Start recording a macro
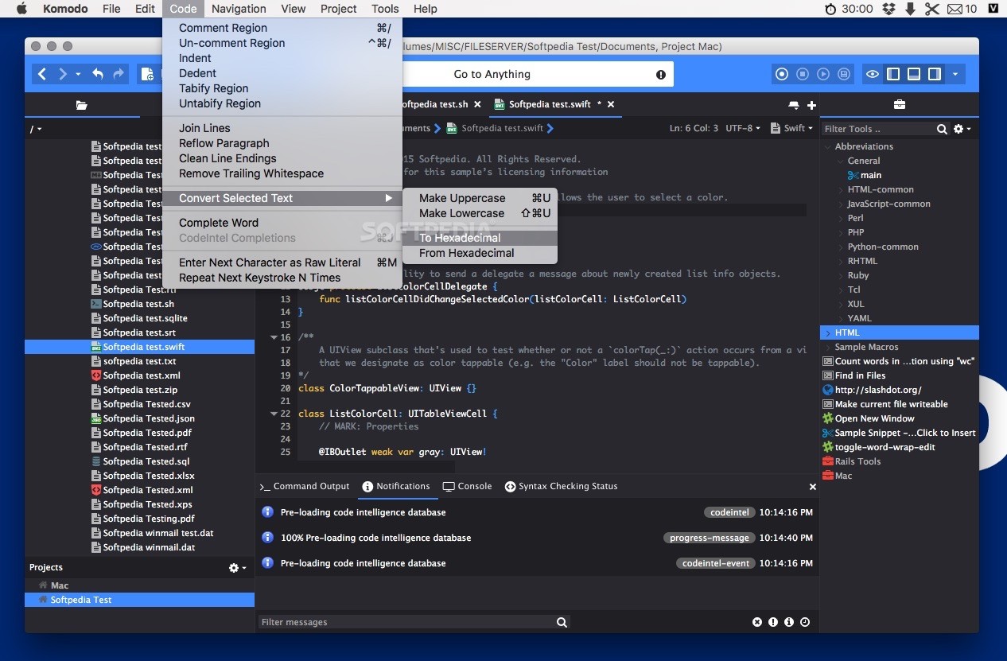 click(781, 73)
